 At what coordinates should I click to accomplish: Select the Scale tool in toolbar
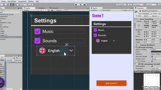pos(8,5)
